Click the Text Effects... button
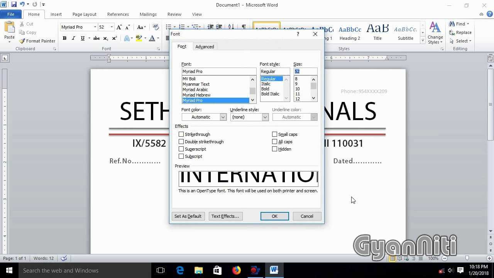 [x=225, y=216]
